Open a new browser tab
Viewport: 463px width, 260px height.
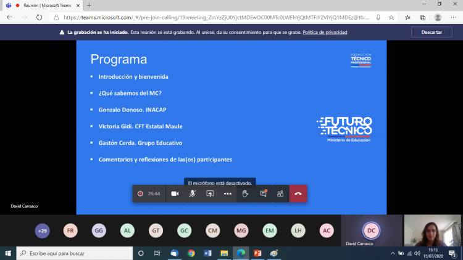pyautogui.click(x=89, y=5)
